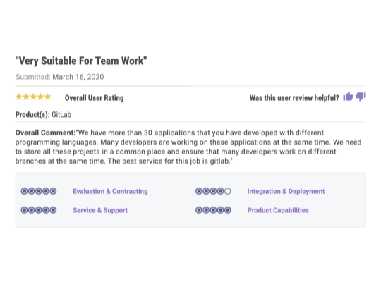Select third rating circle of Service & Support

pyautogui.click(x=38, y=210)
